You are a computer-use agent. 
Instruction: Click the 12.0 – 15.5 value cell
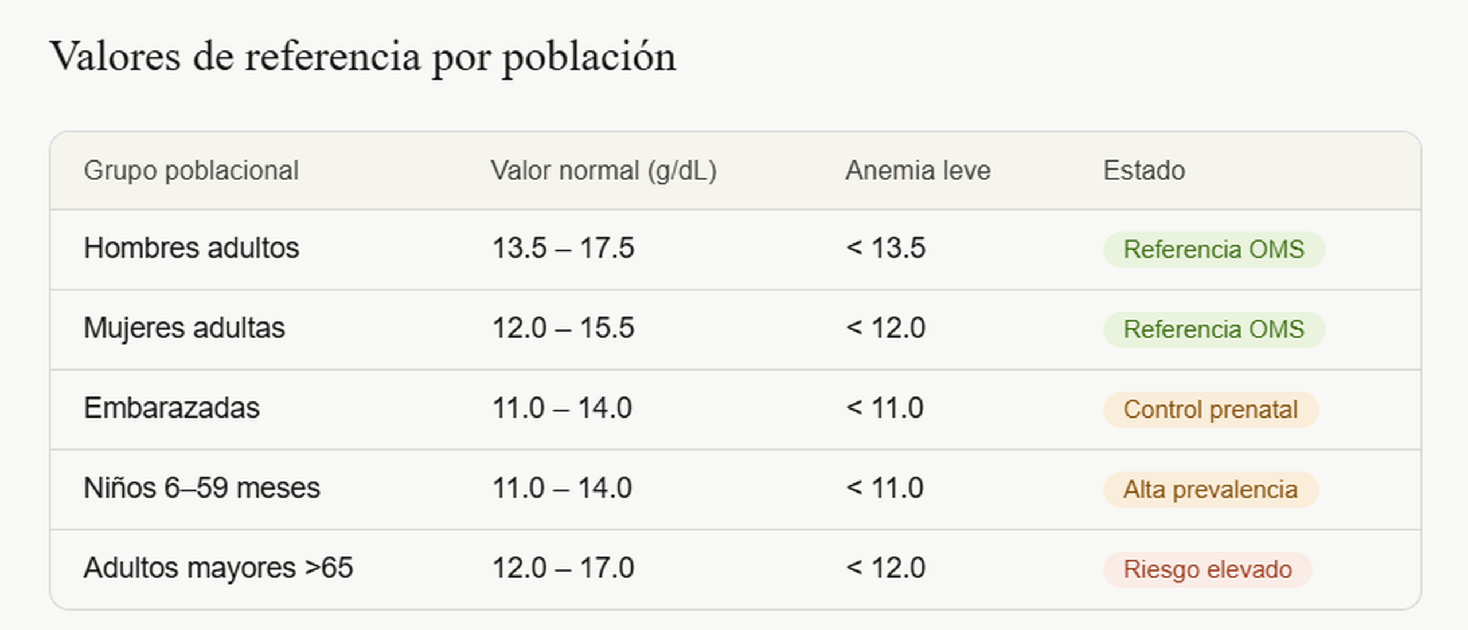(563, 328)
